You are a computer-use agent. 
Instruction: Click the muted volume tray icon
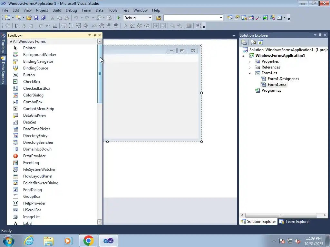(297, 241)
